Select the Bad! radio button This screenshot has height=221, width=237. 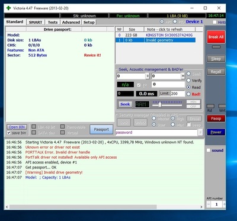(188, 94)
